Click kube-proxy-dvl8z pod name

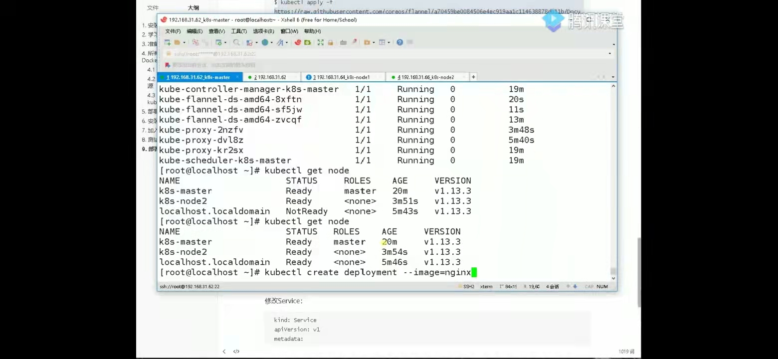point(201,140)
